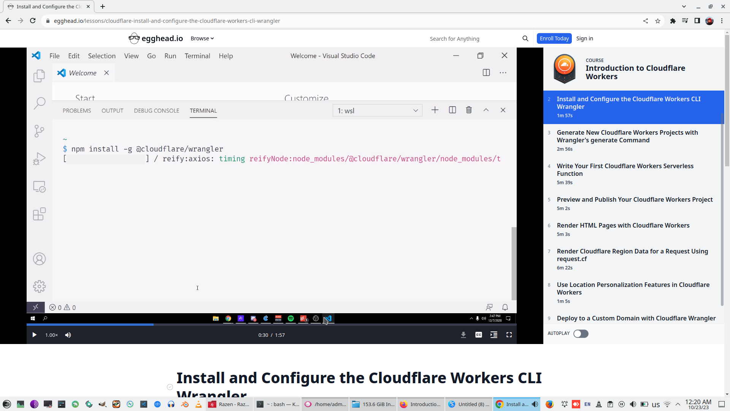Open lesson Render HTML Pages with Cloudflare Workers
The height and width of the screenshot is (411, 730).
623,225
